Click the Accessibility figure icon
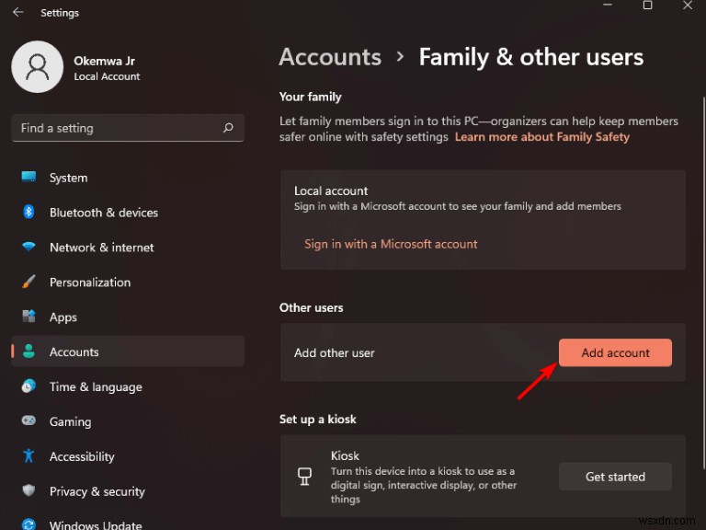This screenshot has width=706, height=530. click(28, 455)
